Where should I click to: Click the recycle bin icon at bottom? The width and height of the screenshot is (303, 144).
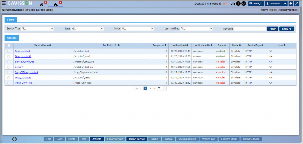(14, 139)
